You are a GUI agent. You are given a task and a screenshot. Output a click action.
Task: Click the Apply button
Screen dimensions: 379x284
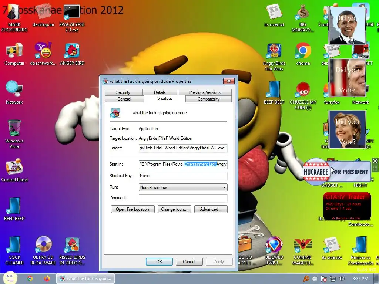click(x=219, y=261)
